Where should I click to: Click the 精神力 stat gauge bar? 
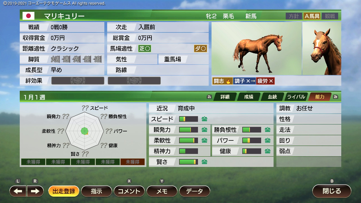(x=189, y=151)
